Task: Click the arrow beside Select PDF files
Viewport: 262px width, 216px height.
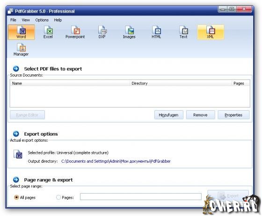Action: click(16, 69)
